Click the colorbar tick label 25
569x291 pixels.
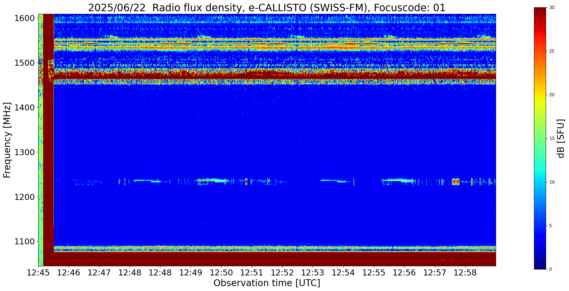(552, 51)
